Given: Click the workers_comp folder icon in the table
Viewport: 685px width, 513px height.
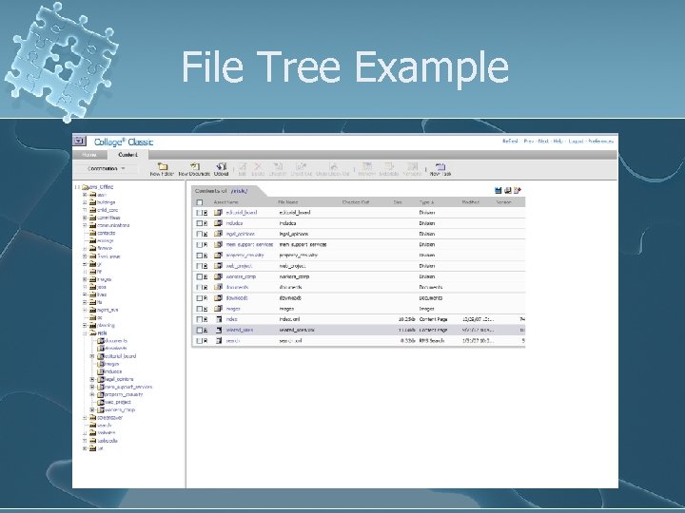Looking at the screenshot, I should point(219,276).
